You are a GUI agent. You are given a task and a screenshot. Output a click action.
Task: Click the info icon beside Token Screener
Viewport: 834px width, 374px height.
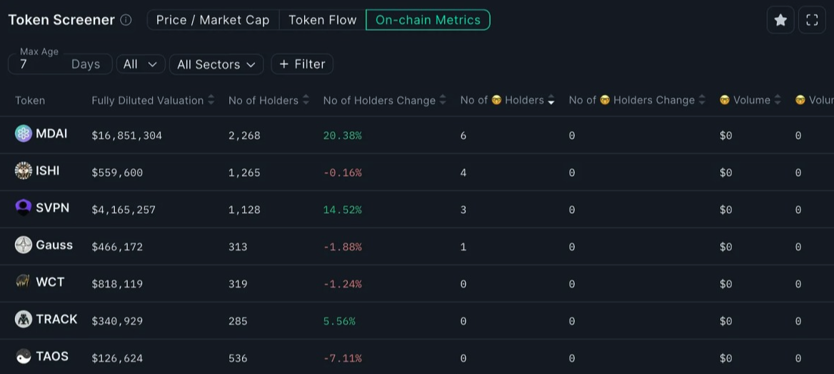pyautogui.click(x=126, y=20)
